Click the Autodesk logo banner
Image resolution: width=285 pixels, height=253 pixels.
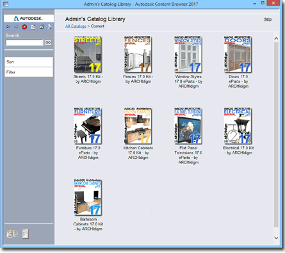pos(29,19)
